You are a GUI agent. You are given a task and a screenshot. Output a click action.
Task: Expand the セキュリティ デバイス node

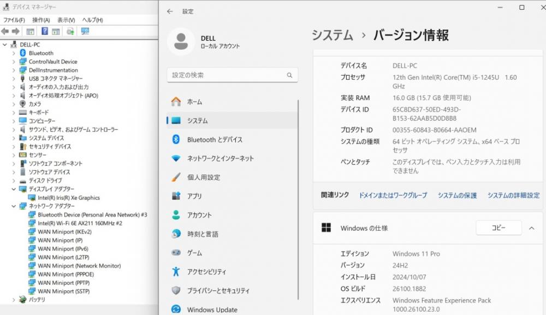(x=14, y=147)
